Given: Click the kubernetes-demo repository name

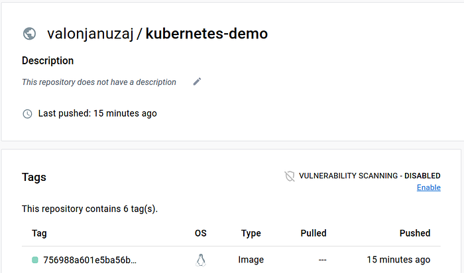Looking at the screenshot, I should tap(207, 34).
